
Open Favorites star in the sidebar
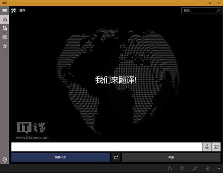pos(4,46)
